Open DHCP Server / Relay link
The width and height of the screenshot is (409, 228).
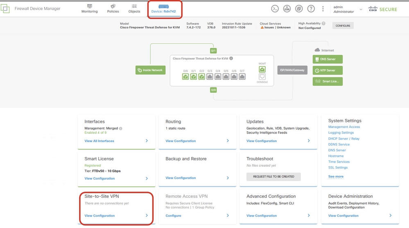tap(344, 139)
